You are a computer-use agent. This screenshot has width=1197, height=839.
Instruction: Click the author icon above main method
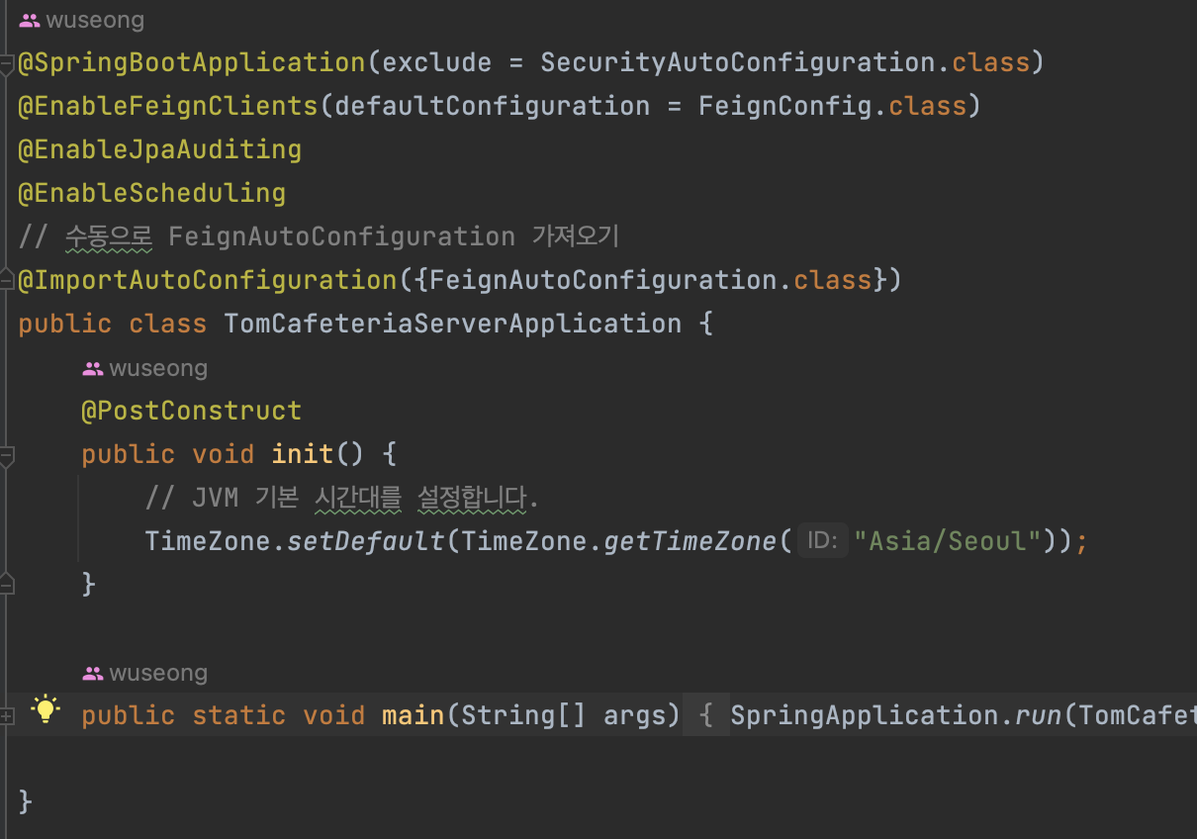tap(93, 673)
